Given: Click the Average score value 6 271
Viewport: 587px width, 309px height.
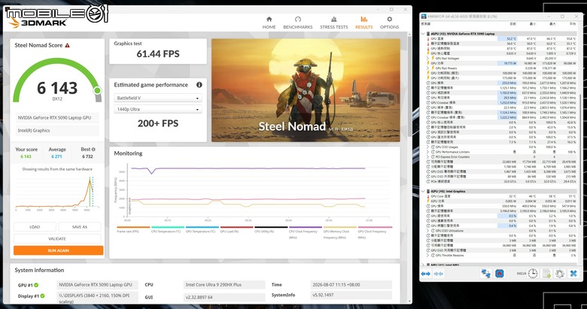Looking at the screenshot, I should 57,156.
